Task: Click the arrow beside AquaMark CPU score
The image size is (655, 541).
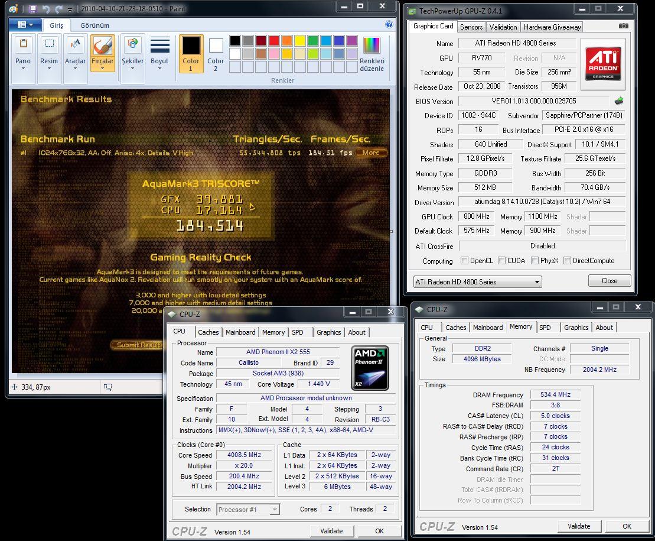Action: click(252, 206)
